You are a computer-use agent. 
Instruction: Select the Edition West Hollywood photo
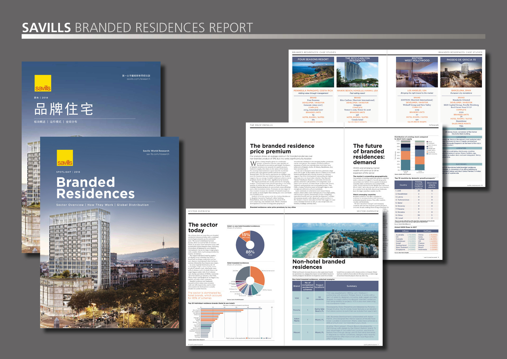pyautogui.click(x=417, y=75)
